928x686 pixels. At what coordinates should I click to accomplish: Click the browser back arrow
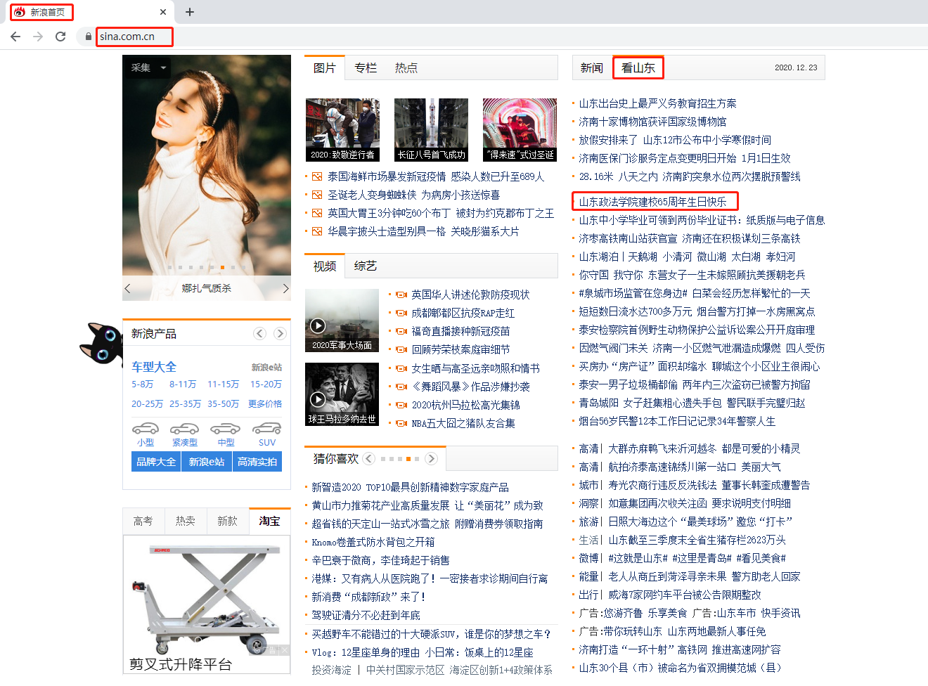15,37
